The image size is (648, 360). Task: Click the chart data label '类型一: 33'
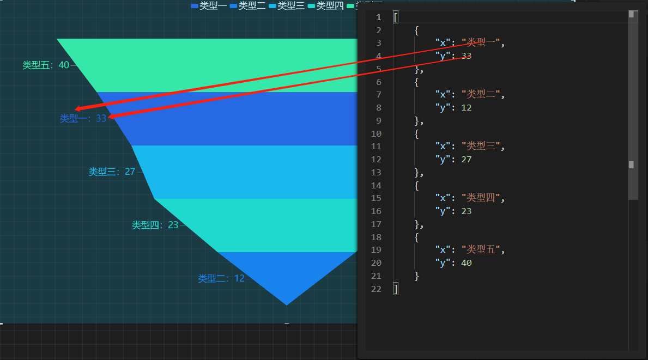coord(83,119)
